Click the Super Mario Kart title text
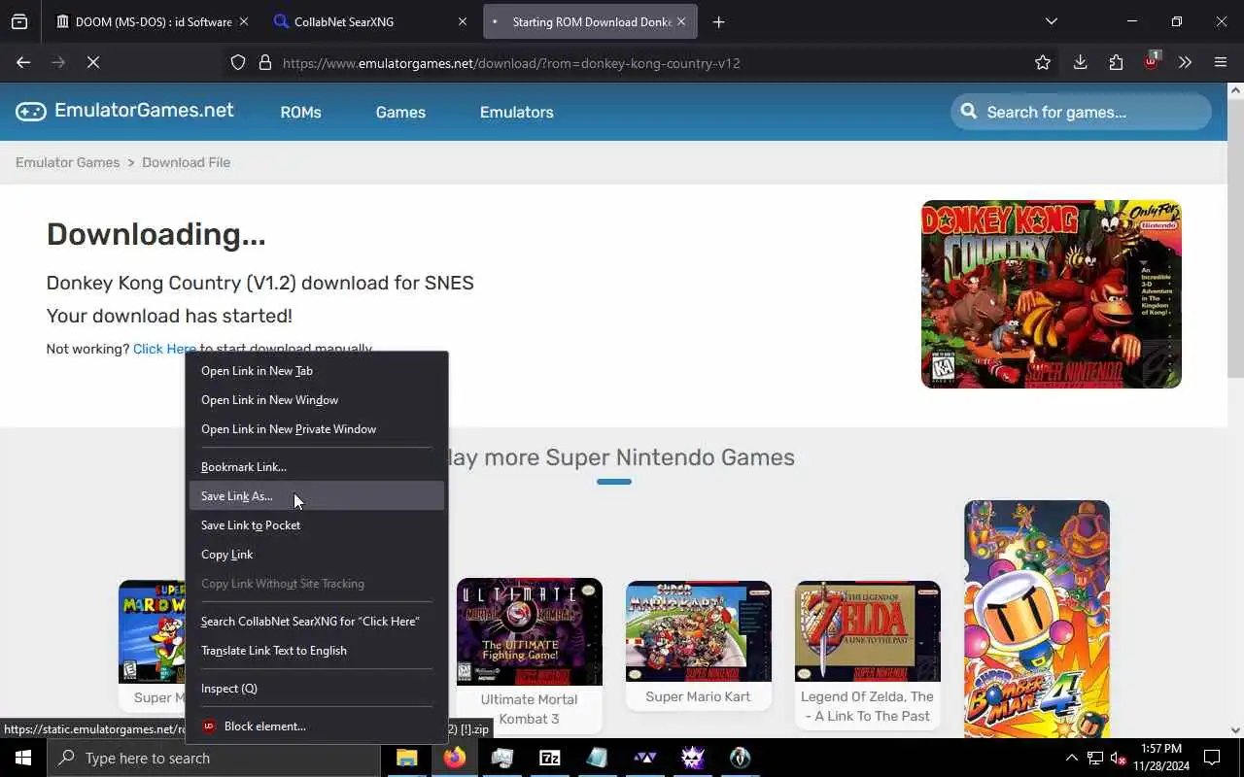Viewport: 1244px width, 777px height. [698, 696]
